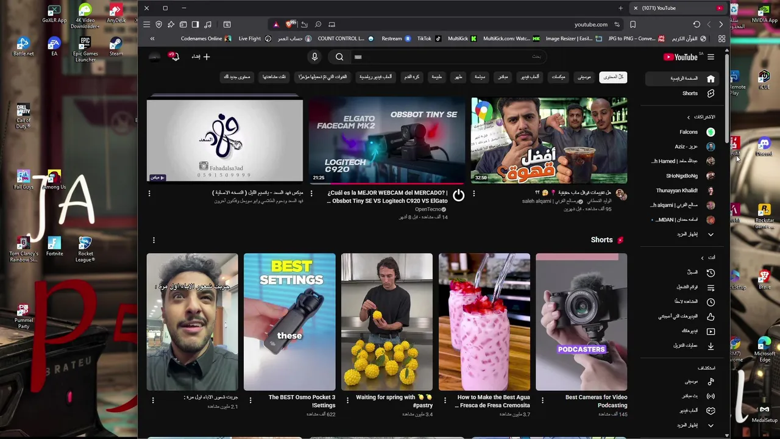Click the zoom magnifier icon in address bar
This screenshot has width=780, height=439.
(x=318, y=24)
